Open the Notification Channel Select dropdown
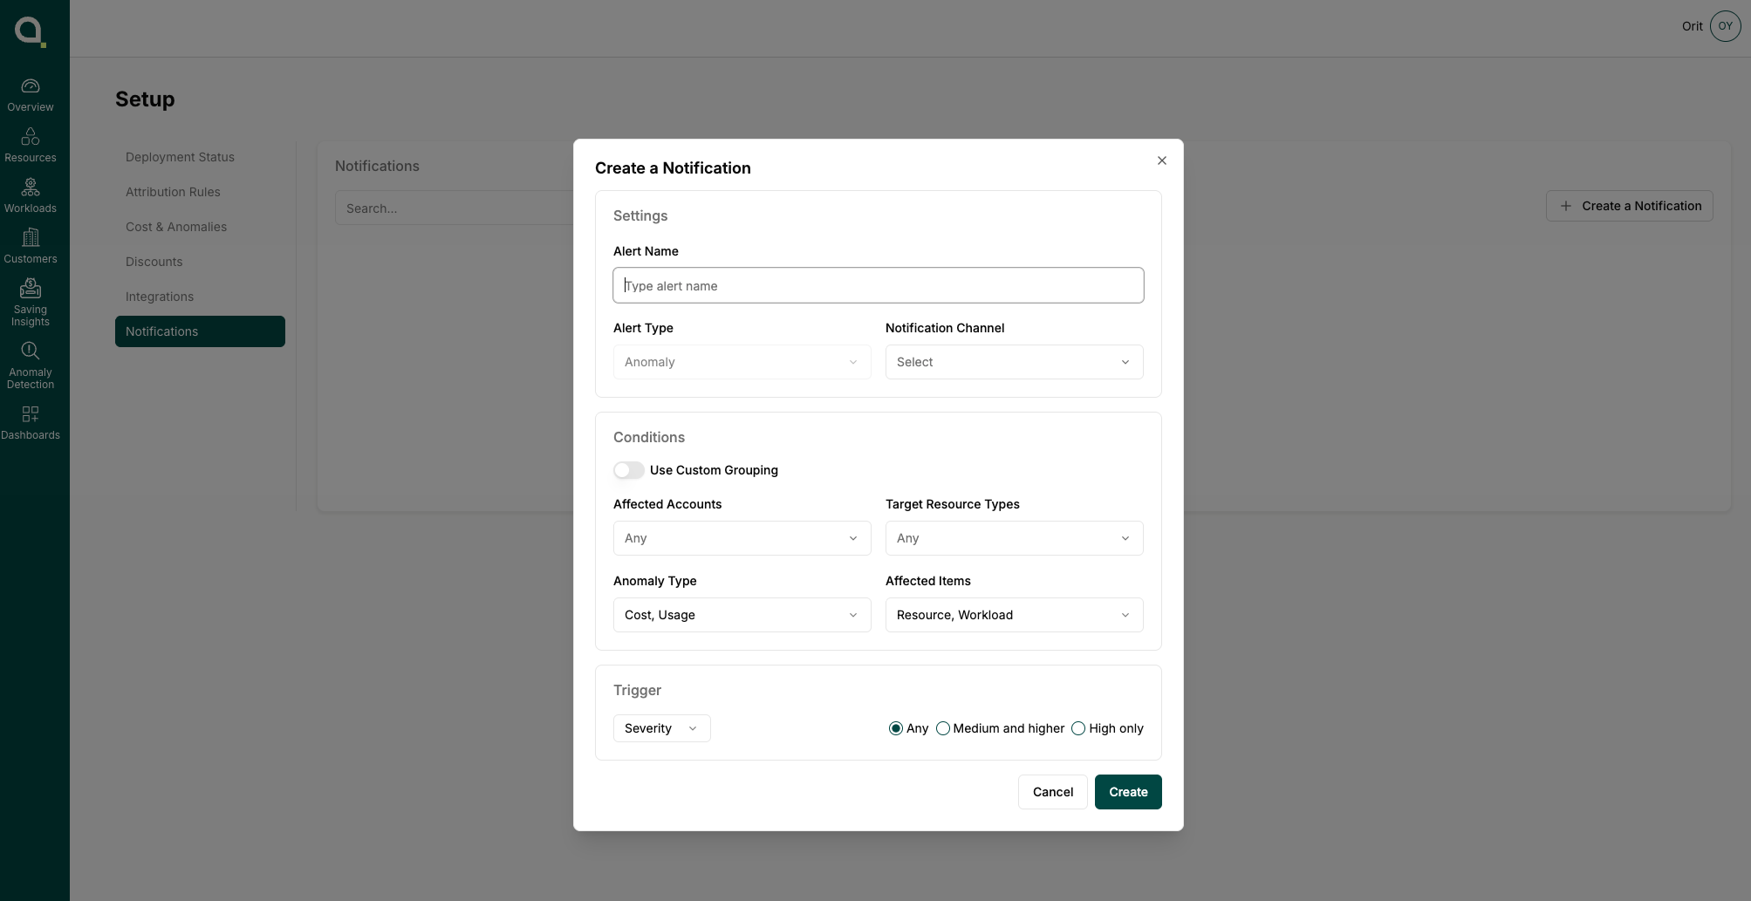1751x901 pixels. pos(1014,362)
